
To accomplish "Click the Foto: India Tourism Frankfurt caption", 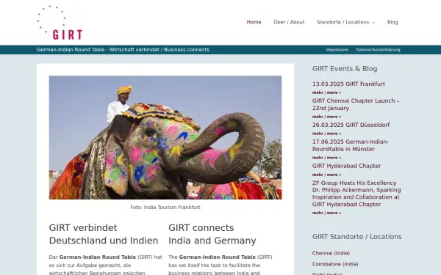I will (x=165, y=208).
